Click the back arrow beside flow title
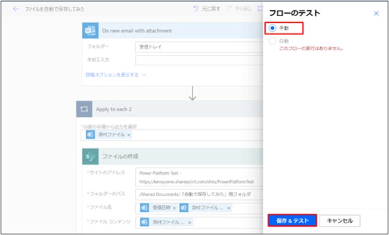The image size is (389, 235). coord(16,9)
